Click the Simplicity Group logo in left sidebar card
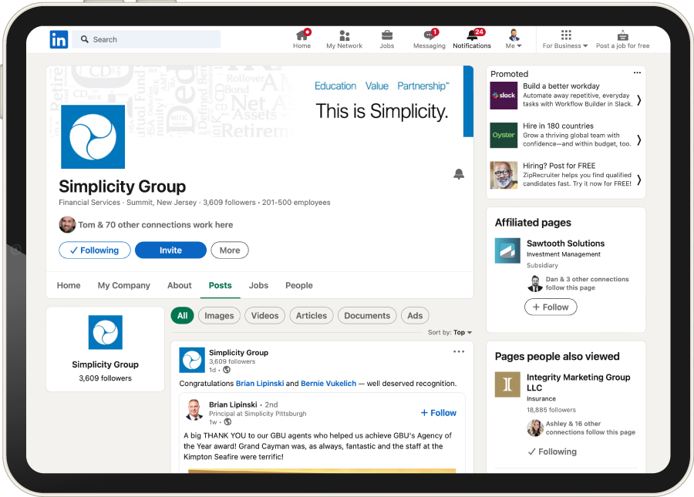This screenshot has width=694, height=497. (106, 333)
